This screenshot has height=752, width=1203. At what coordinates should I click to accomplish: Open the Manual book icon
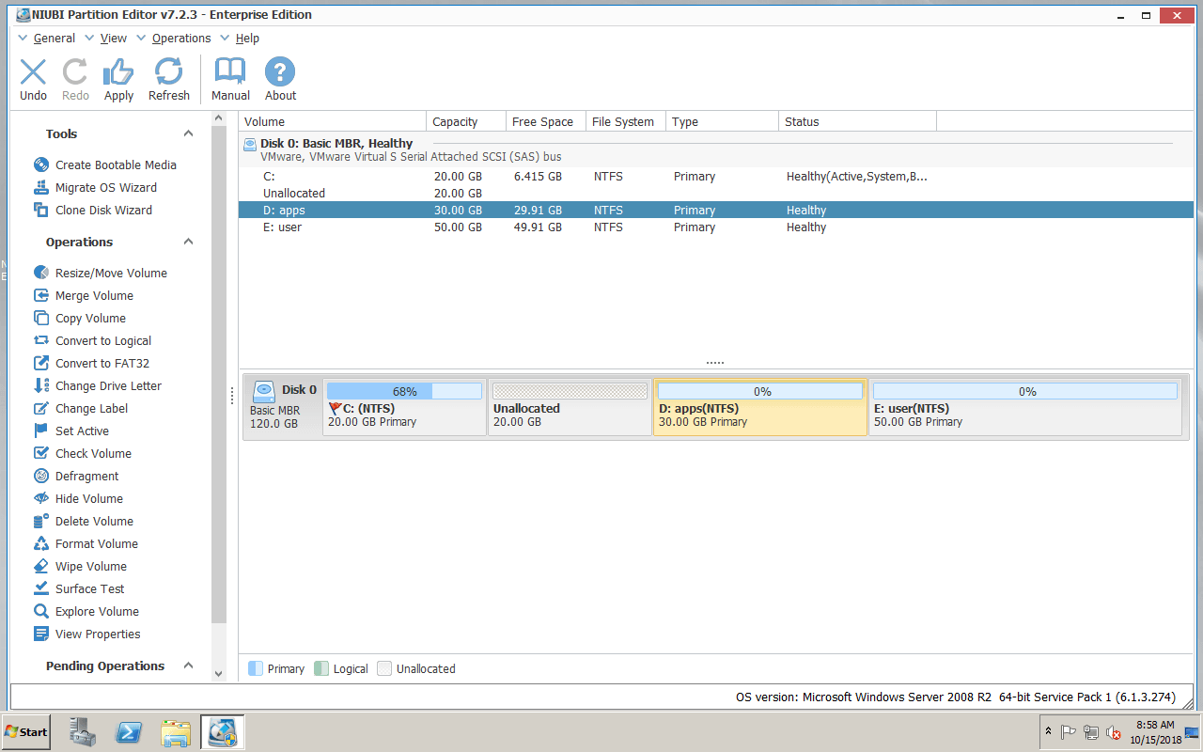click(230, 79)
